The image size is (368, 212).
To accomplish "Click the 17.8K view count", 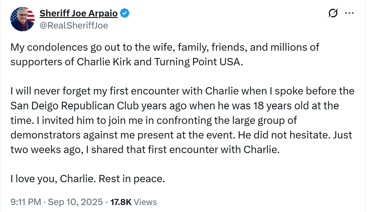I will (x=121, y=202).
